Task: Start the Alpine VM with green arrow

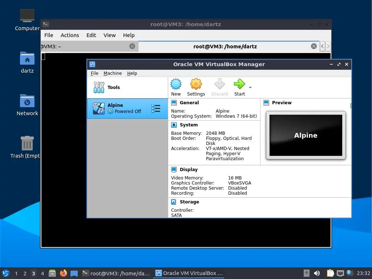Action: 239,84
